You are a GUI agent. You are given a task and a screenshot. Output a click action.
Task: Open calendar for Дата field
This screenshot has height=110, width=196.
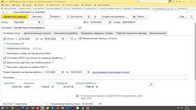(110, 22)
